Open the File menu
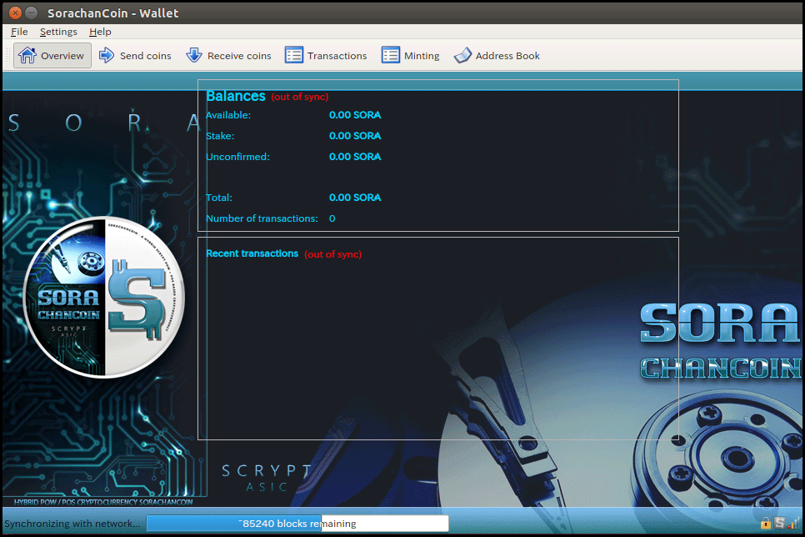Viewport: 805px width, 537px height. point(19,32)
